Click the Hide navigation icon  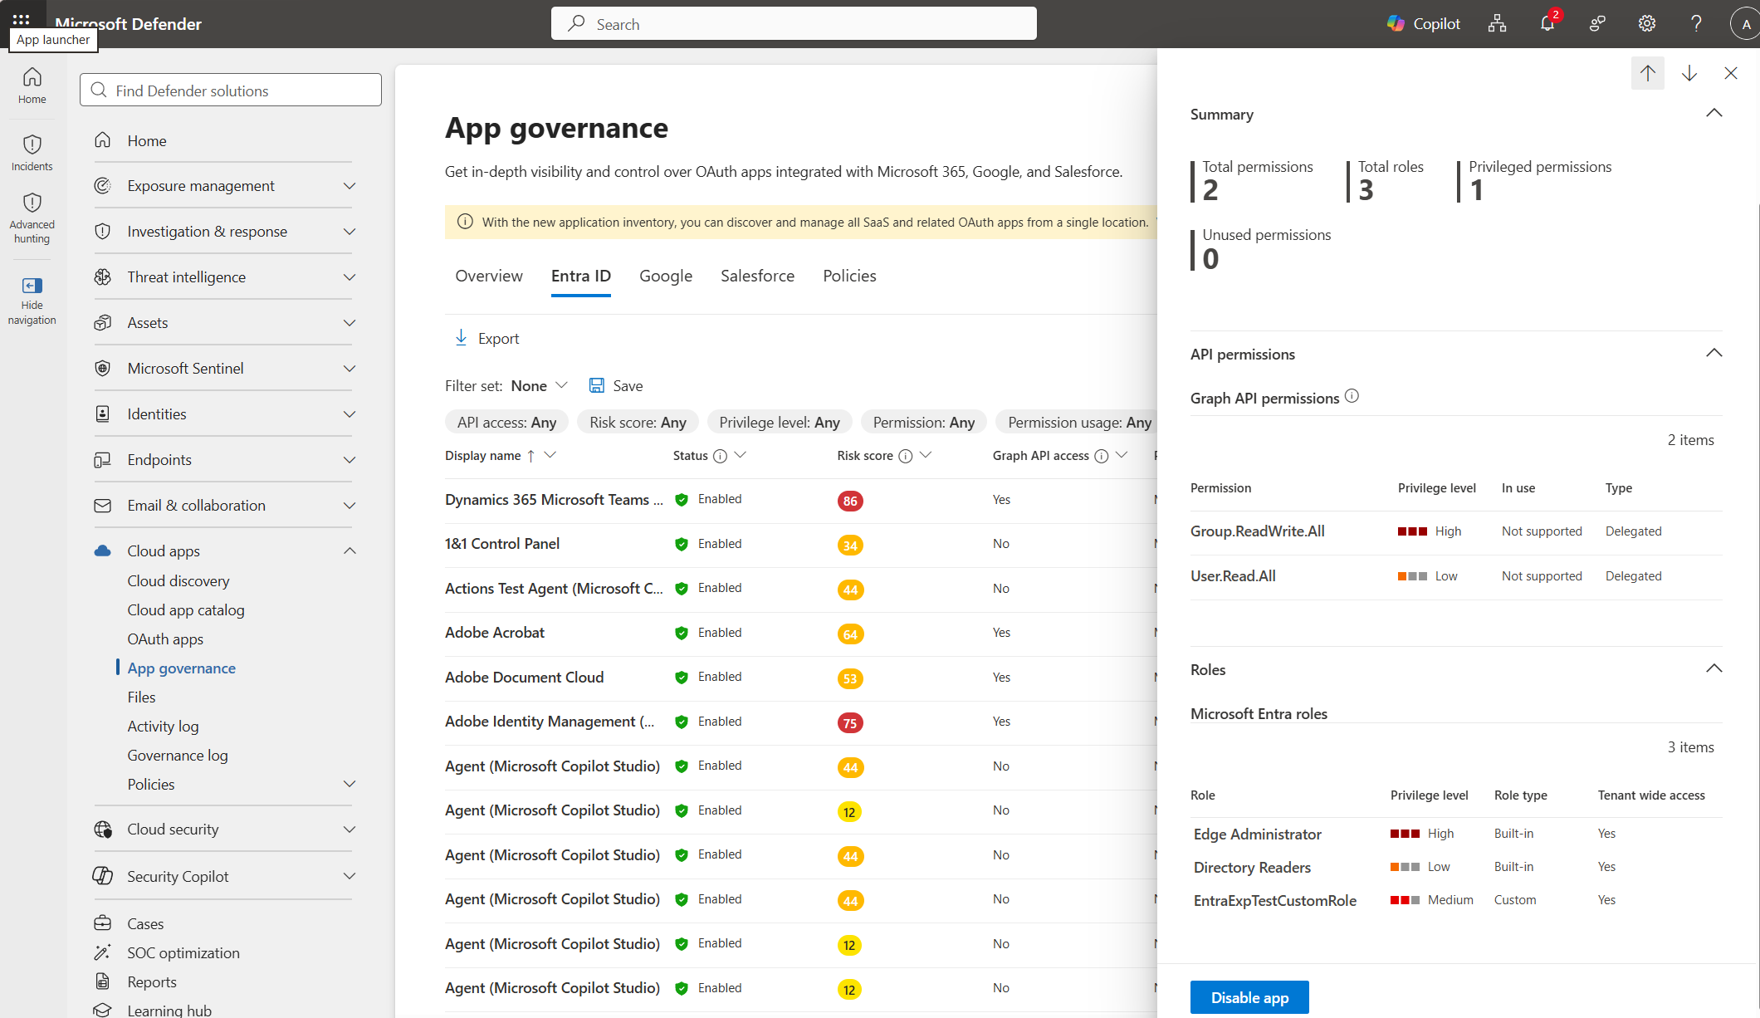tap(32, 286)
